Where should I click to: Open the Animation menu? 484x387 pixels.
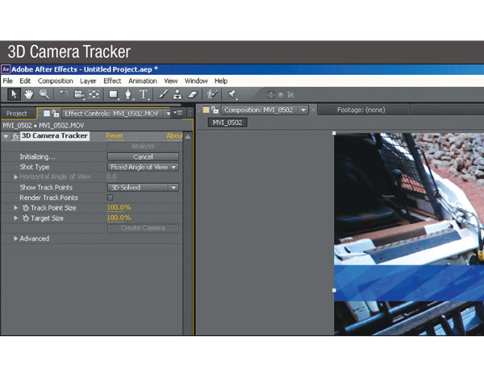[x=143, y=81]
